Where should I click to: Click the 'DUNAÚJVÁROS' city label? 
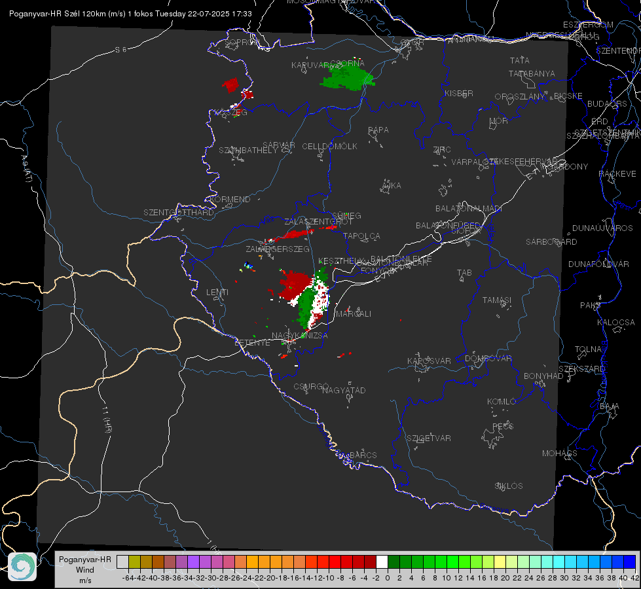pos(602,228)
